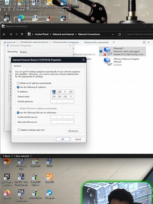This screenshot has height=204, width=153.
Task: Click the Subnet mask field
Action: [x=62, y=97]
